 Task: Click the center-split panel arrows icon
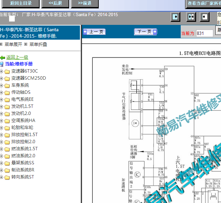(x=191, y=17)
